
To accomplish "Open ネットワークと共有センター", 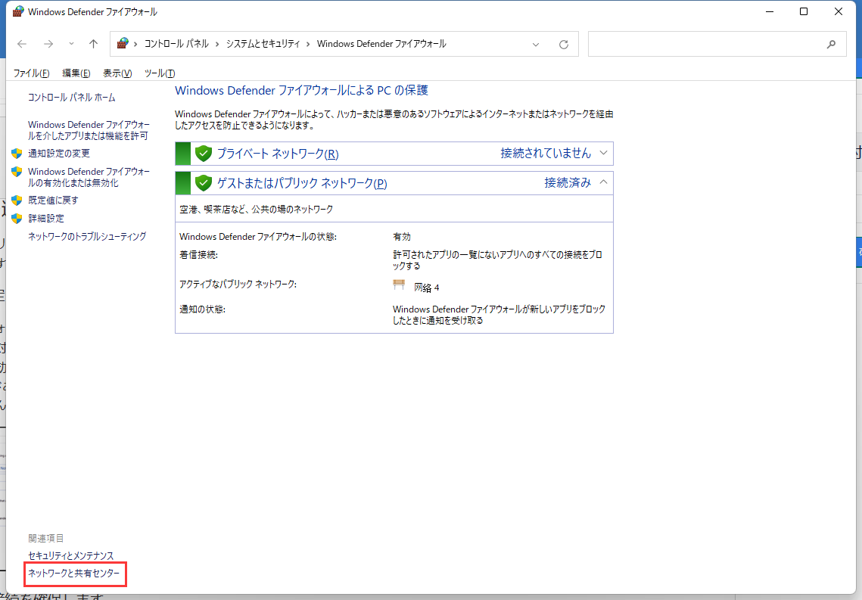I will [75, 574].
